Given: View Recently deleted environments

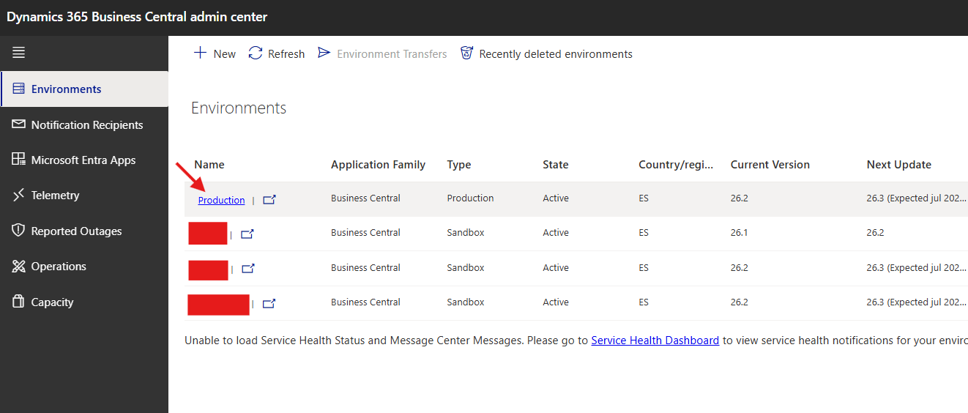Looking at the screenshot, I should click(546, 53).
